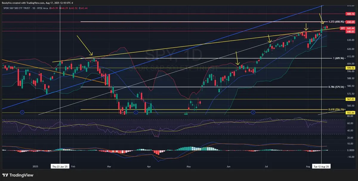This screenshot has width=358, height=181.
Task: Click the 553.64 yellow price label
Action: click(x=351, y=113)
